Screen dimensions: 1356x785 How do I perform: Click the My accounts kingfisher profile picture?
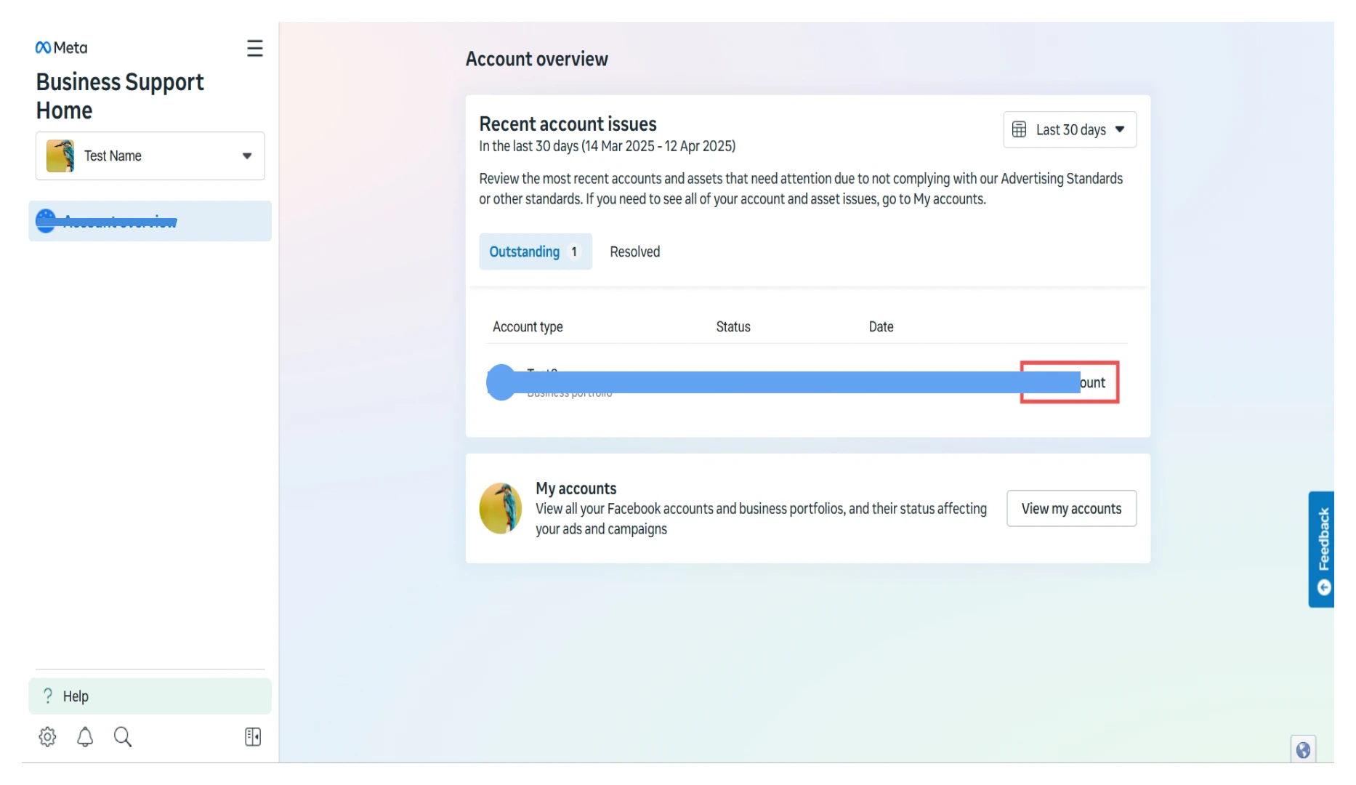pyautogui.click(x=501, y=509)
